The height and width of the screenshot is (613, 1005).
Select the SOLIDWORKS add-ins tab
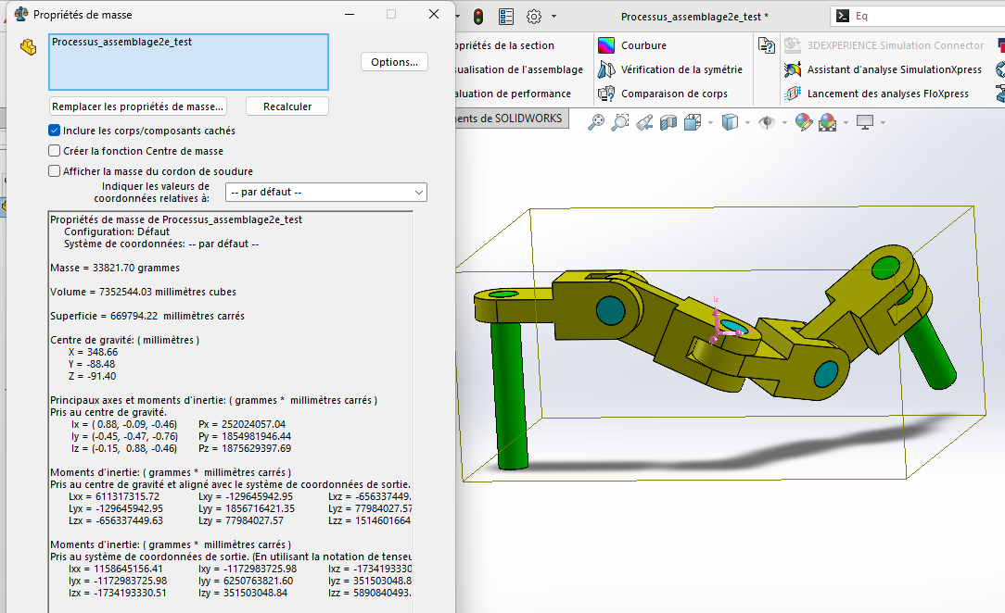point(509,119)
